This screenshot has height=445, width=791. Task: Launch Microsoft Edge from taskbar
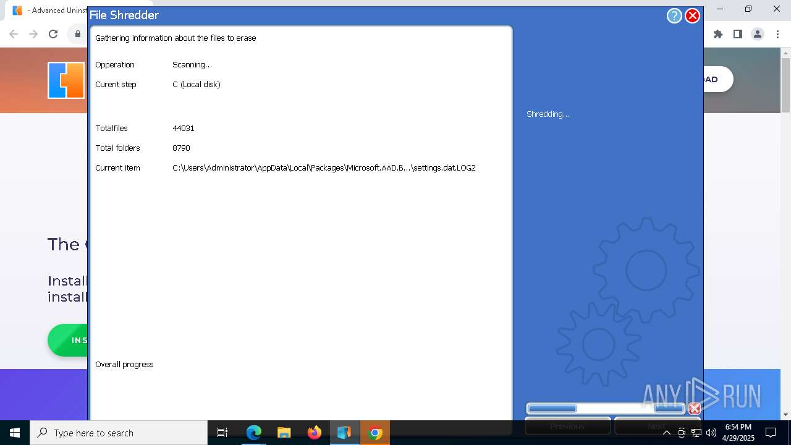(x=254, y=433)
